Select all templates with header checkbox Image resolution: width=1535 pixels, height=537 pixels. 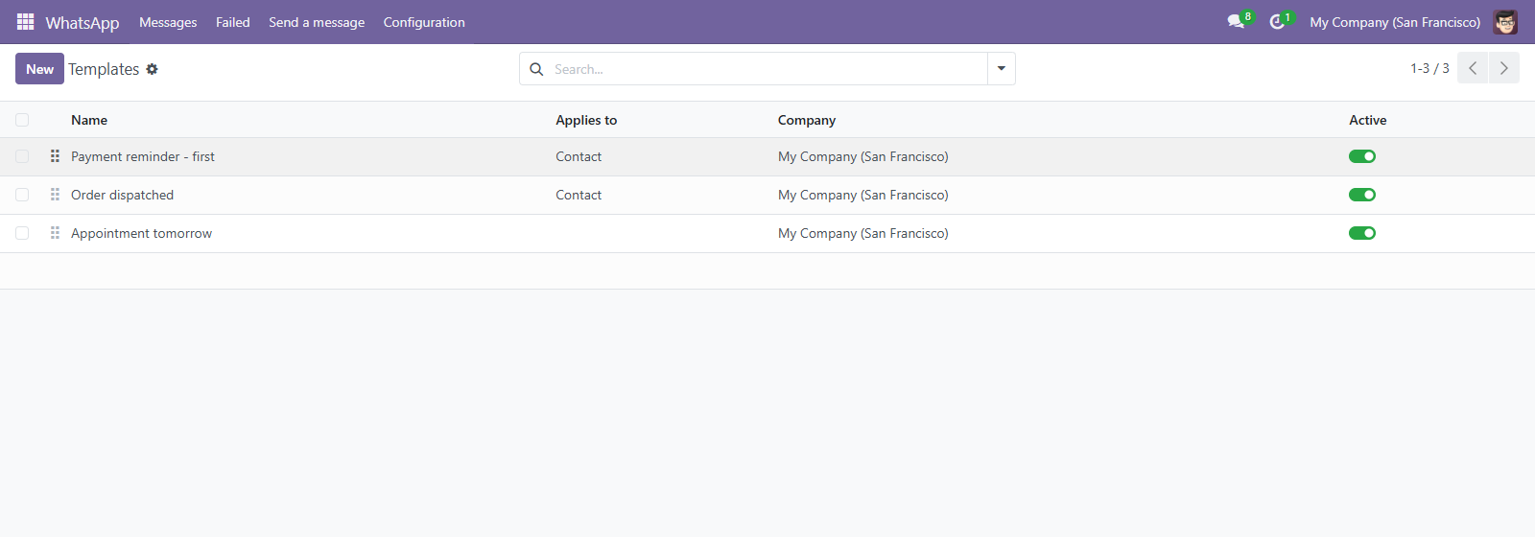(x=22, y=120)
